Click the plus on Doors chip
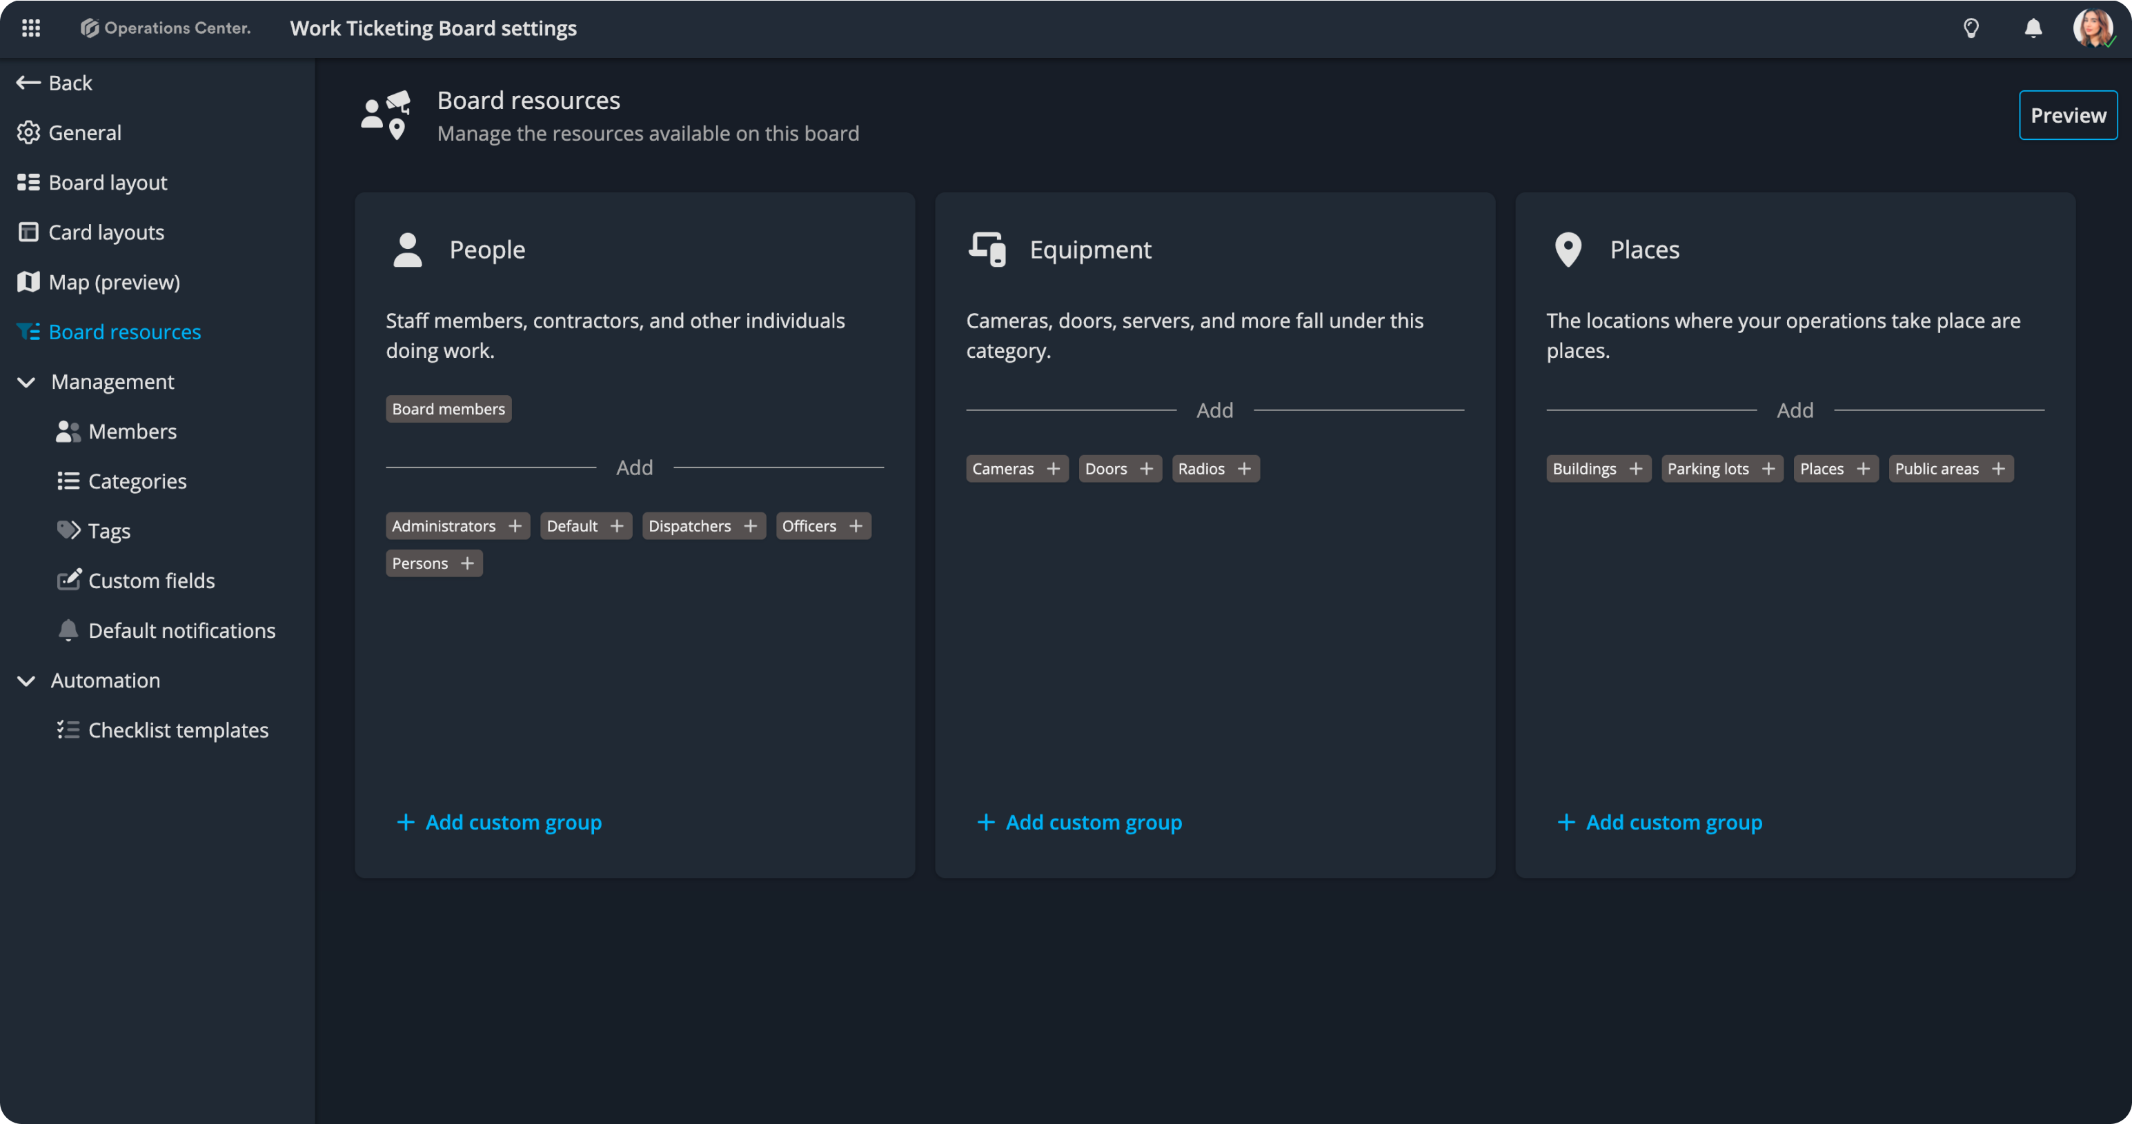Viewport: 2132px width, 1124px height. pos(1145,469)
